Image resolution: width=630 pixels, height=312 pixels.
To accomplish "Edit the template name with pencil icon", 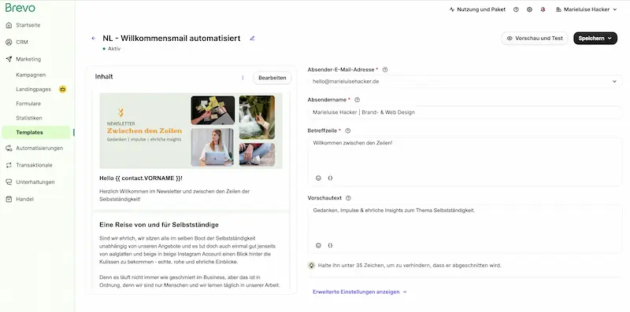I will coord(252,39).
